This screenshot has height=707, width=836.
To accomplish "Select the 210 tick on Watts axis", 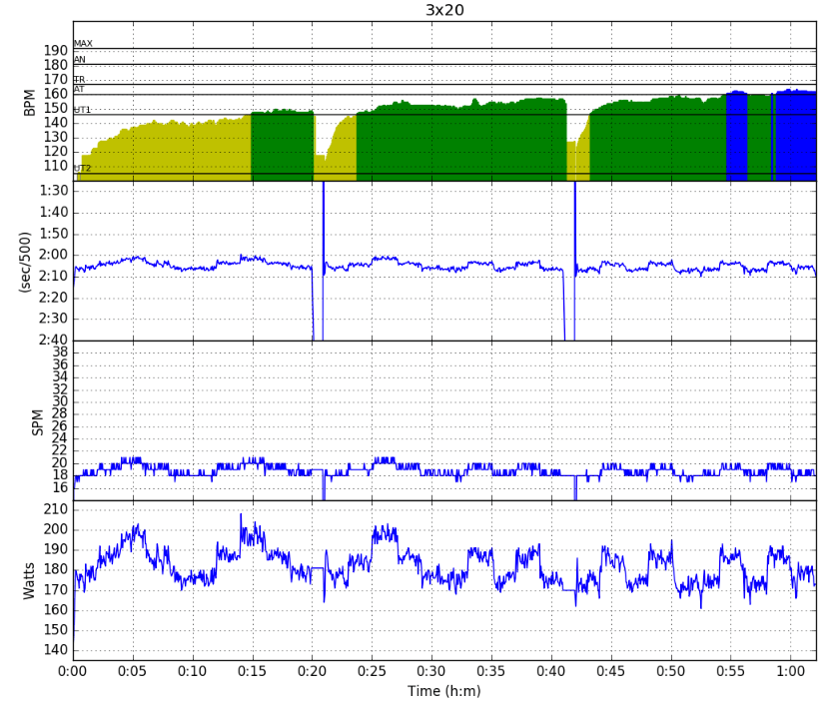I will click(x=55, y=510).
